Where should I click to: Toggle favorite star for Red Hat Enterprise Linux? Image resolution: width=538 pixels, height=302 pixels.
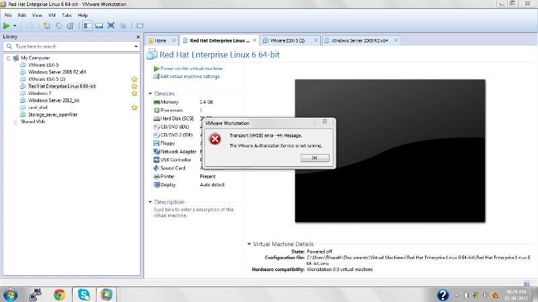tap(134, 86)
